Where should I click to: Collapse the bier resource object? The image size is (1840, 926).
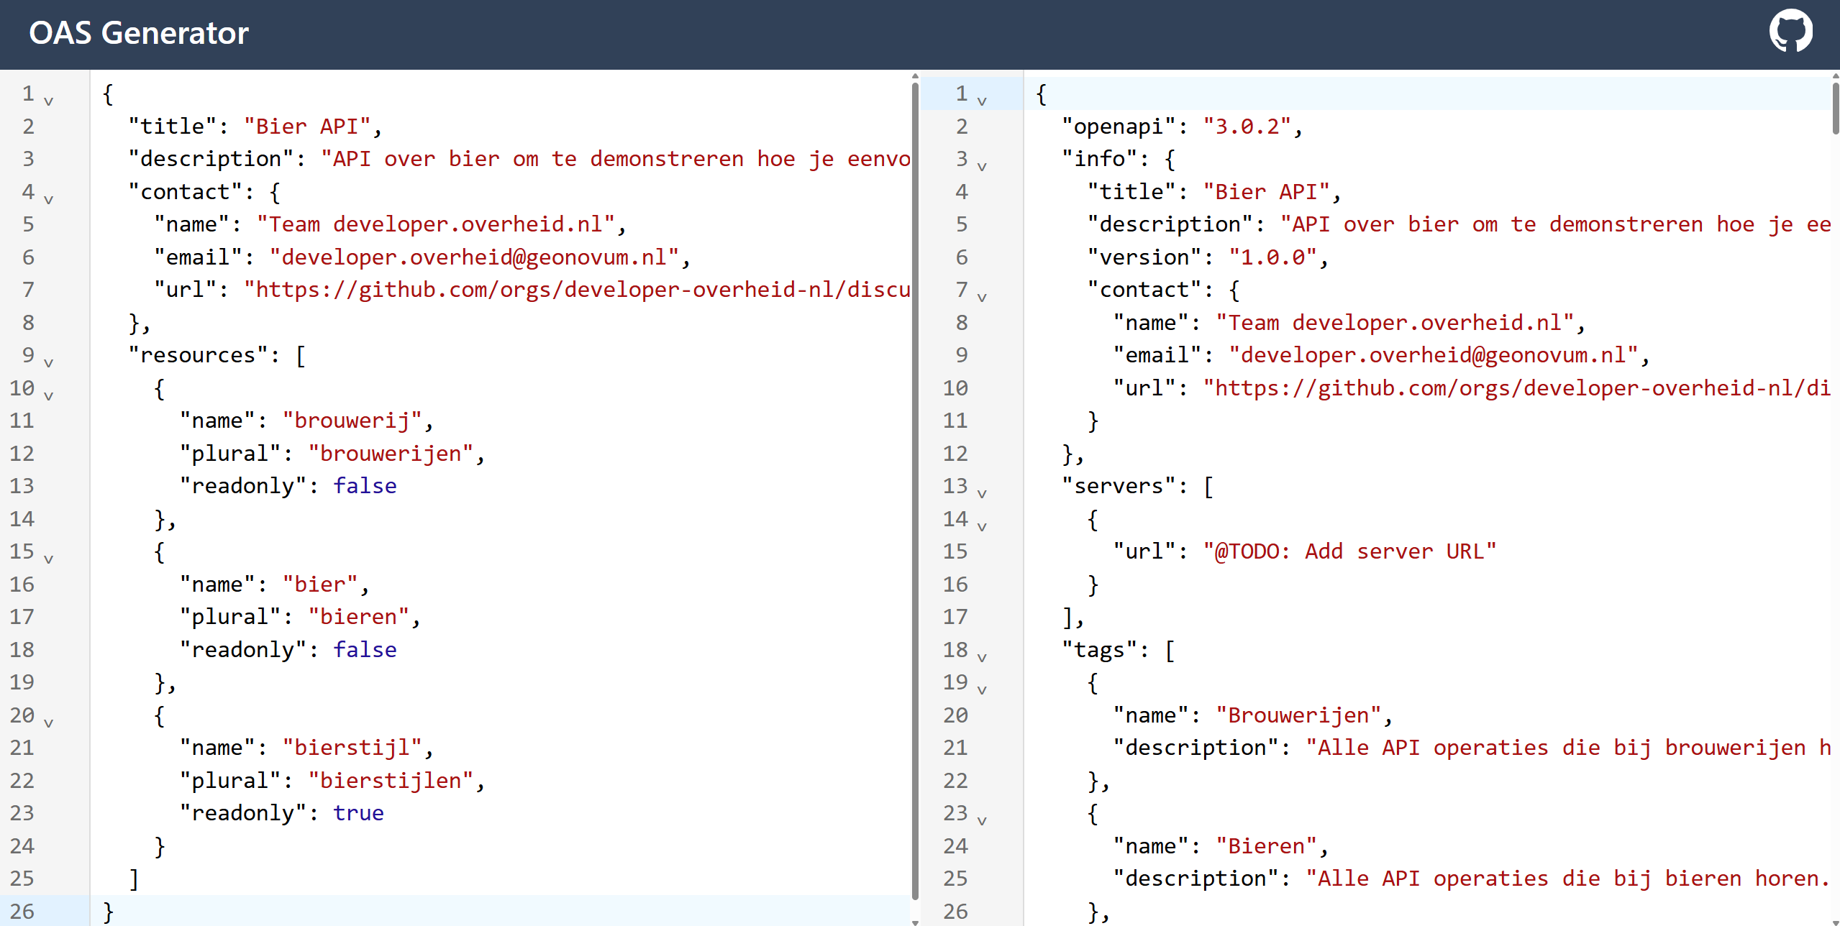point(48,559)
